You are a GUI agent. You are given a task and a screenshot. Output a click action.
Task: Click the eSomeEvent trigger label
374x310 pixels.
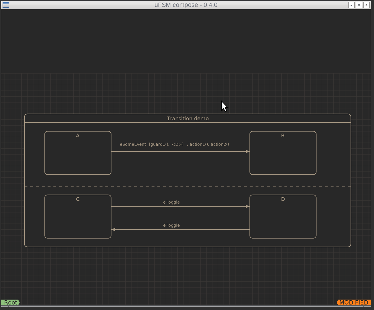click(x=133, y=144)
